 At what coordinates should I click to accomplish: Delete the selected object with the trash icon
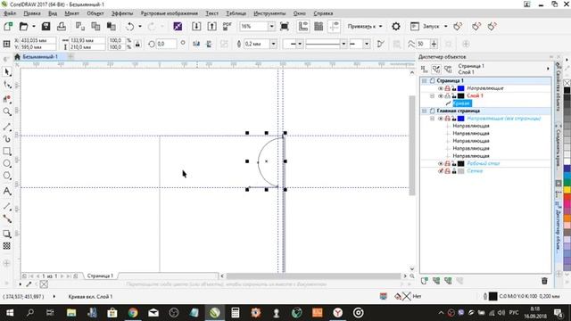(x=544, y=281)
